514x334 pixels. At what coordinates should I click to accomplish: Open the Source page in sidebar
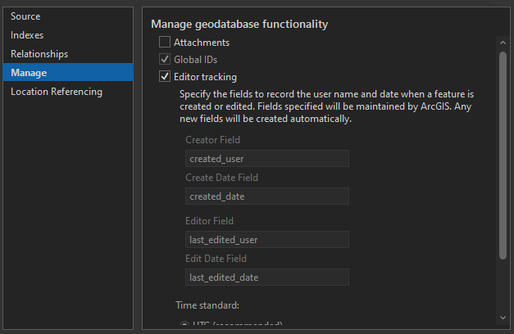(25, 16)
